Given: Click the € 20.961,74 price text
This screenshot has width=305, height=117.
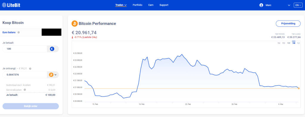Looking at the screenshot, I should pos(84,33).
